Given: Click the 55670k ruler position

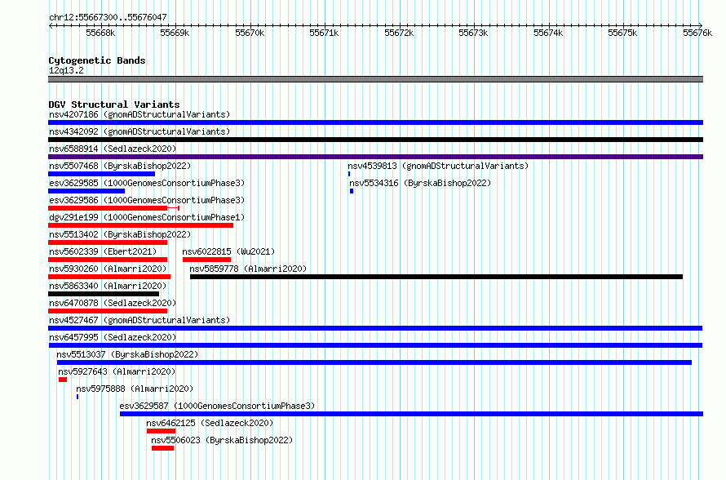Looking at the screenshot, I should [x=250, y=33].
